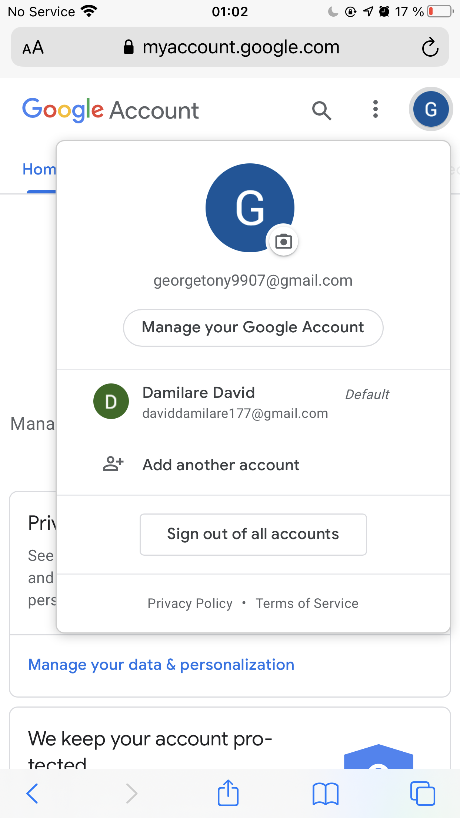Show open Safari tabs icon

coord(423,793)
